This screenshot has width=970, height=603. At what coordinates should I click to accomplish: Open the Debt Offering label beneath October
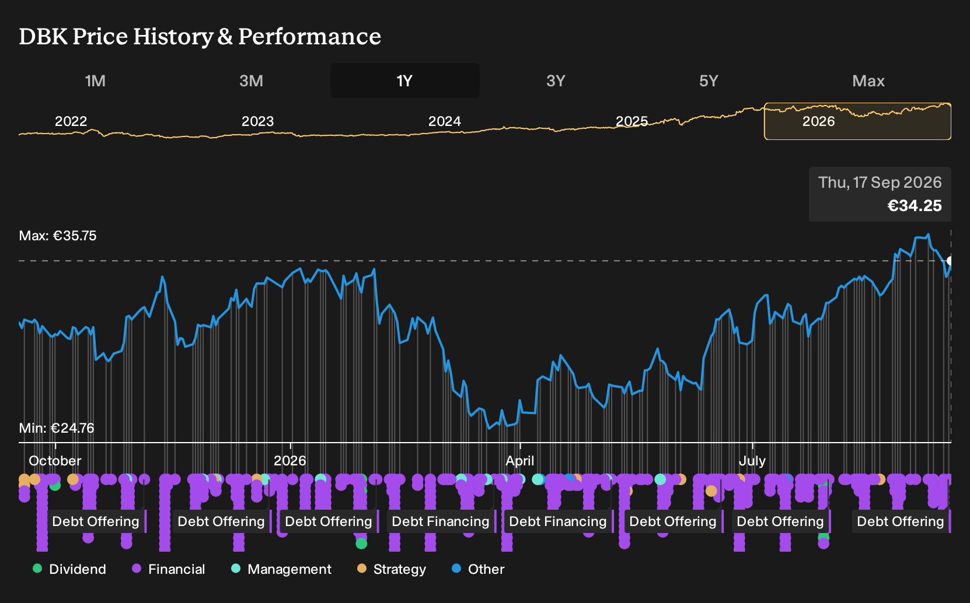tap(96, 521)
